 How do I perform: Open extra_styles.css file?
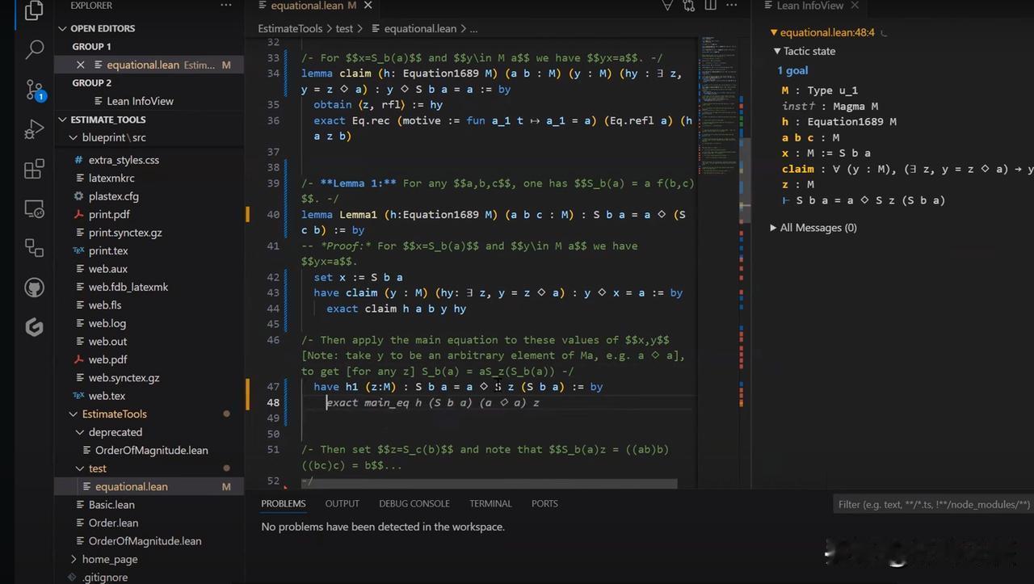124,160
